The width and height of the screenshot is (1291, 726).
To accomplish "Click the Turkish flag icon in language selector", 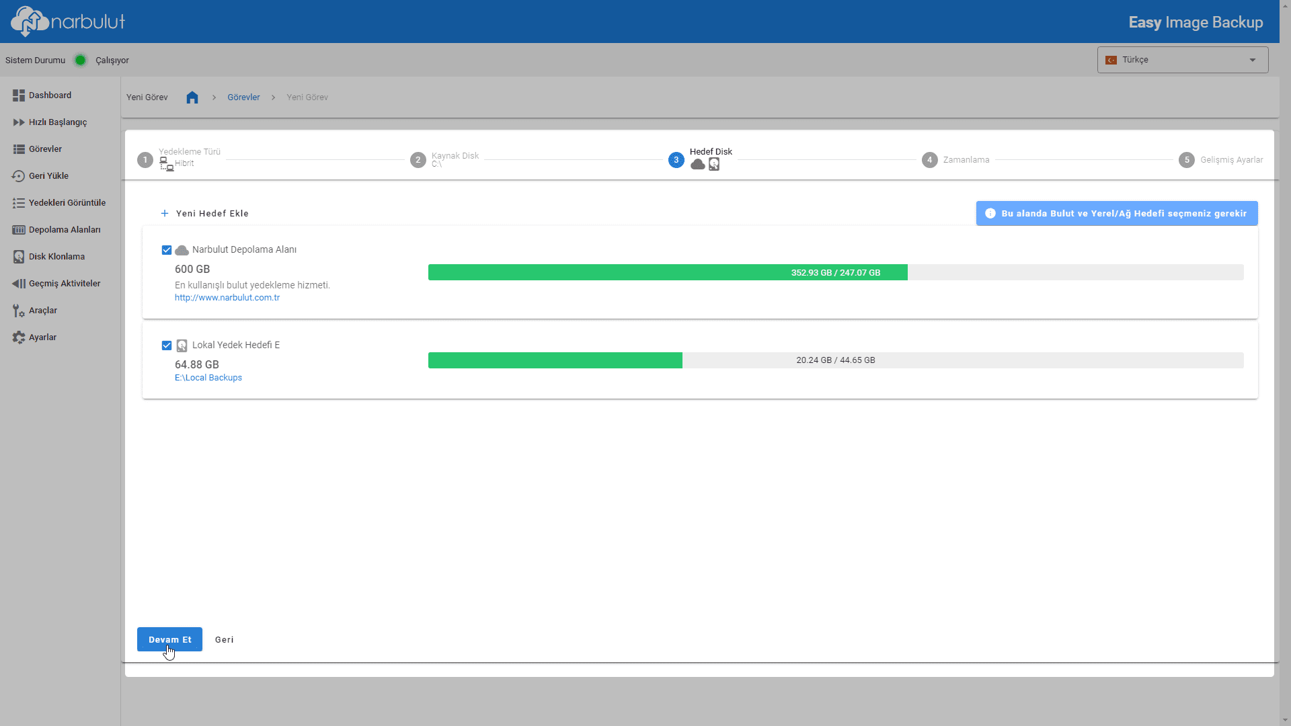I will point(1111,61).
